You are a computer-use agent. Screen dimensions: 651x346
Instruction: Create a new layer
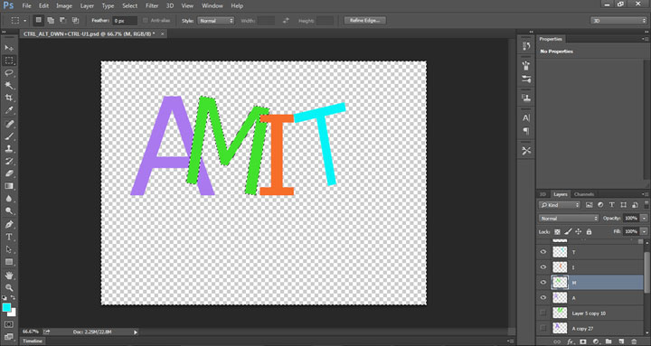[620, 341]
